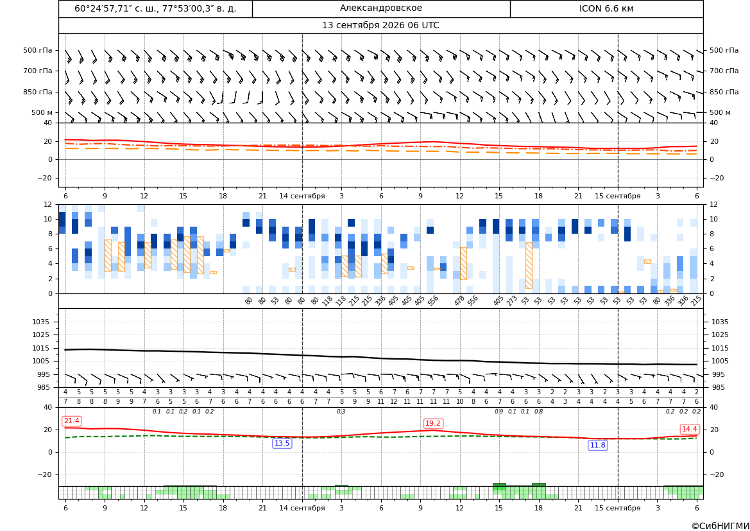Click the ICON 6.6 км model header
The image size is (750, 531).
[606, 8]
